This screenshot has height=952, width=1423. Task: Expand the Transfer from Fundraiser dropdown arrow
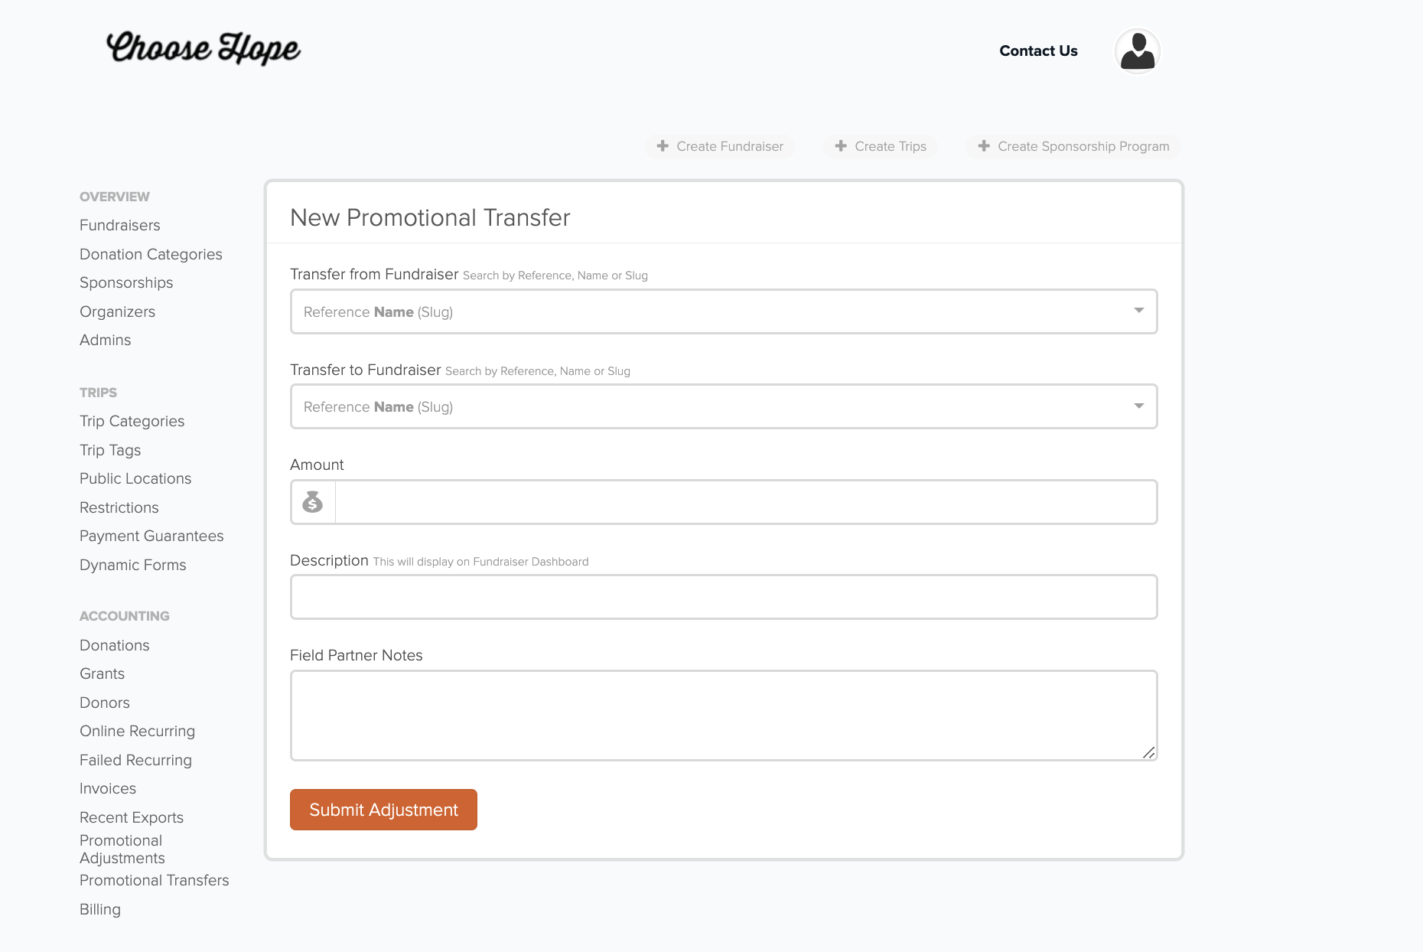(1138, 311)
